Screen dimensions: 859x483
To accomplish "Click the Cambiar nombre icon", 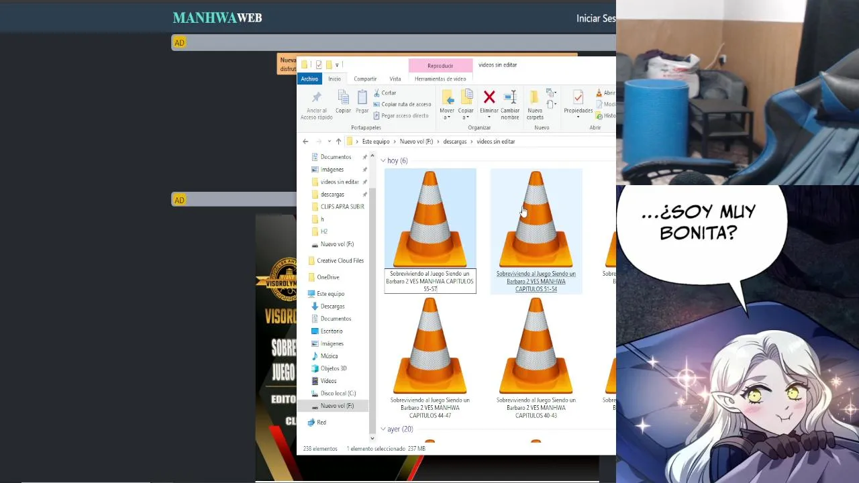I will click(510, 98).
